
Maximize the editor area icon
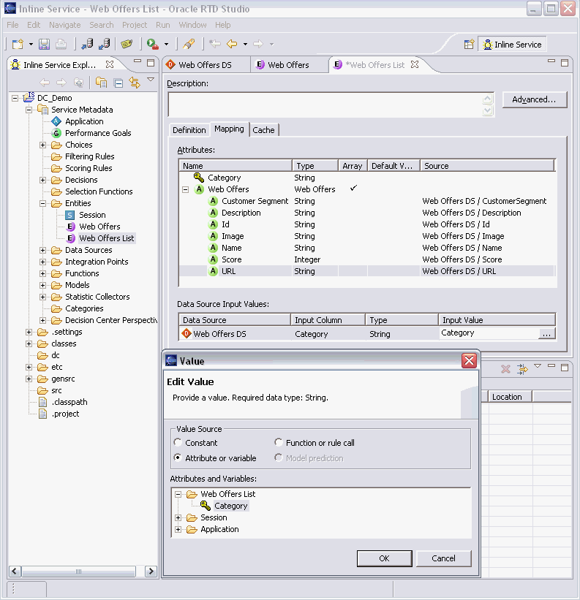(x=565, y=63)
